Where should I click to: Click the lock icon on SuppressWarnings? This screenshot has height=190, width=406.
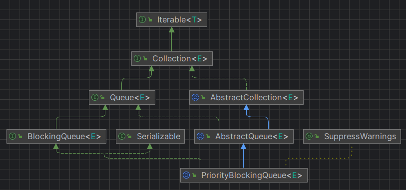[317, 137]
